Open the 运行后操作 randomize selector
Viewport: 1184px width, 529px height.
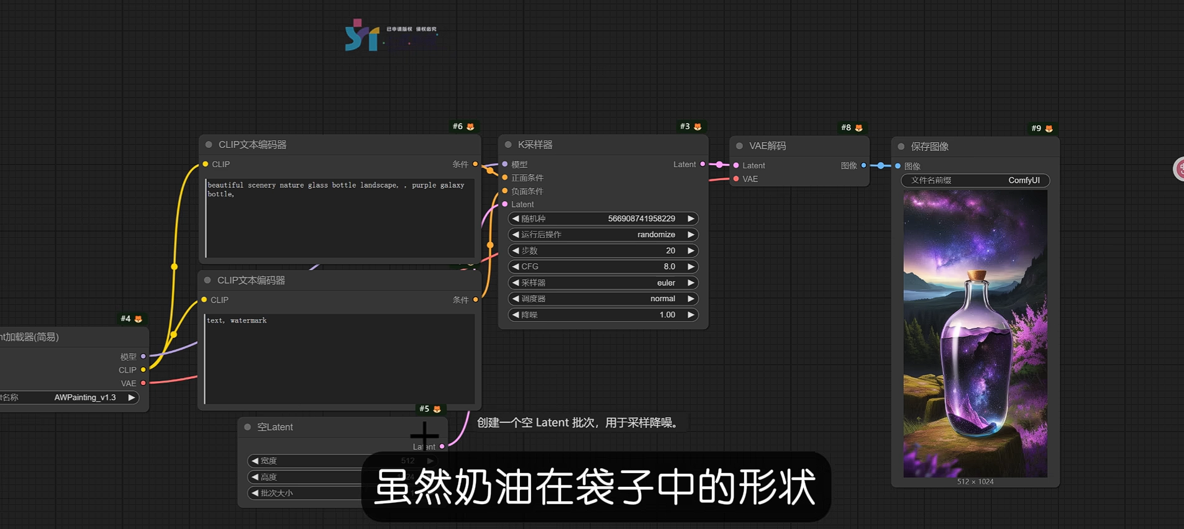[603, 235]
